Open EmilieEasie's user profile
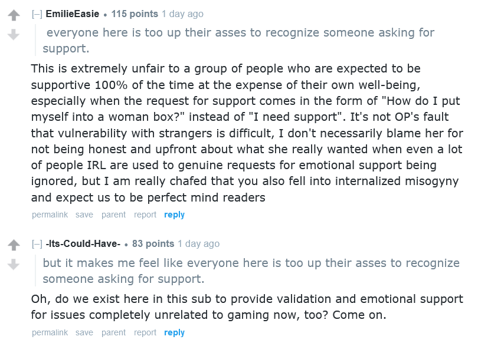478x343 pixels. pyautogui.click(x=72, y=14)
